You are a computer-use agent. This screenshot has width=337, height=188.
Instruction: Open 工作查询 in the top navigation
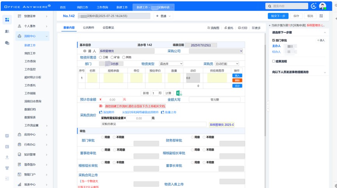coord(102,7)
